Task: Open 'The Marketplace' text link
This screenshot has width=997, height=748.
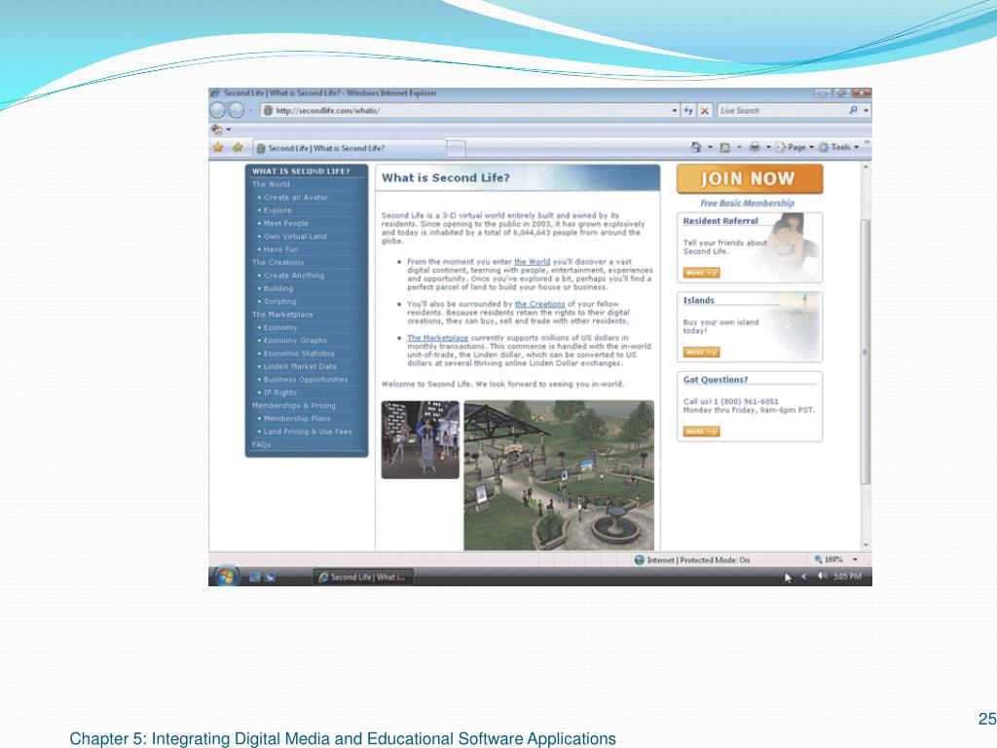Action: coord(437,338)
